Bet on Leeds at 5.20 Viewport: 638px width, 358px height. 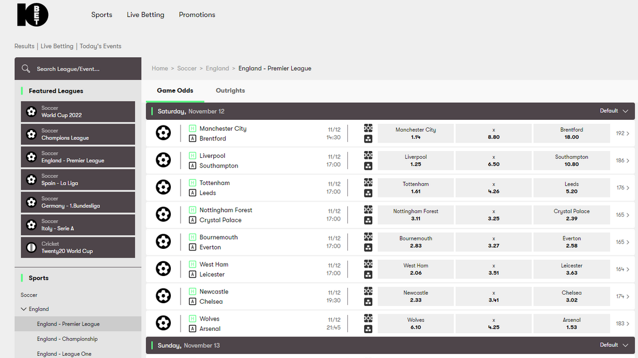click(x=571, y=188)
